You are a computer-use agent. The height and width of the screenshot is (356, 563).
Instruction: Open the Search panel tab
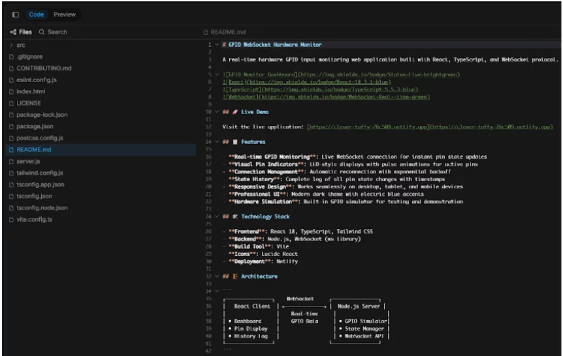[53, 32]
